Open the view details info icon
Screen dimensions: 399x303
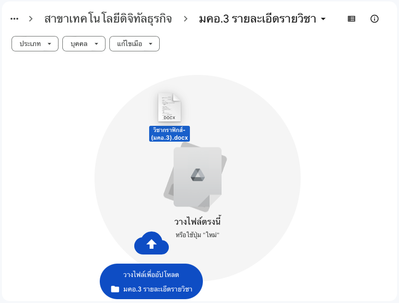pos(375,19)
